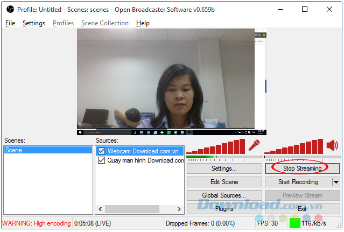344x232 pixels.
Task: Click the Plugins button
Action: pos(224,209)
